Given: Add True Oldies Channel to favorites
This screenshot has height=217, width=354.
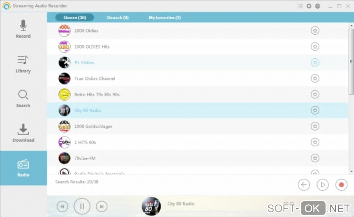Looking at the screenshot, I should 315,78.
